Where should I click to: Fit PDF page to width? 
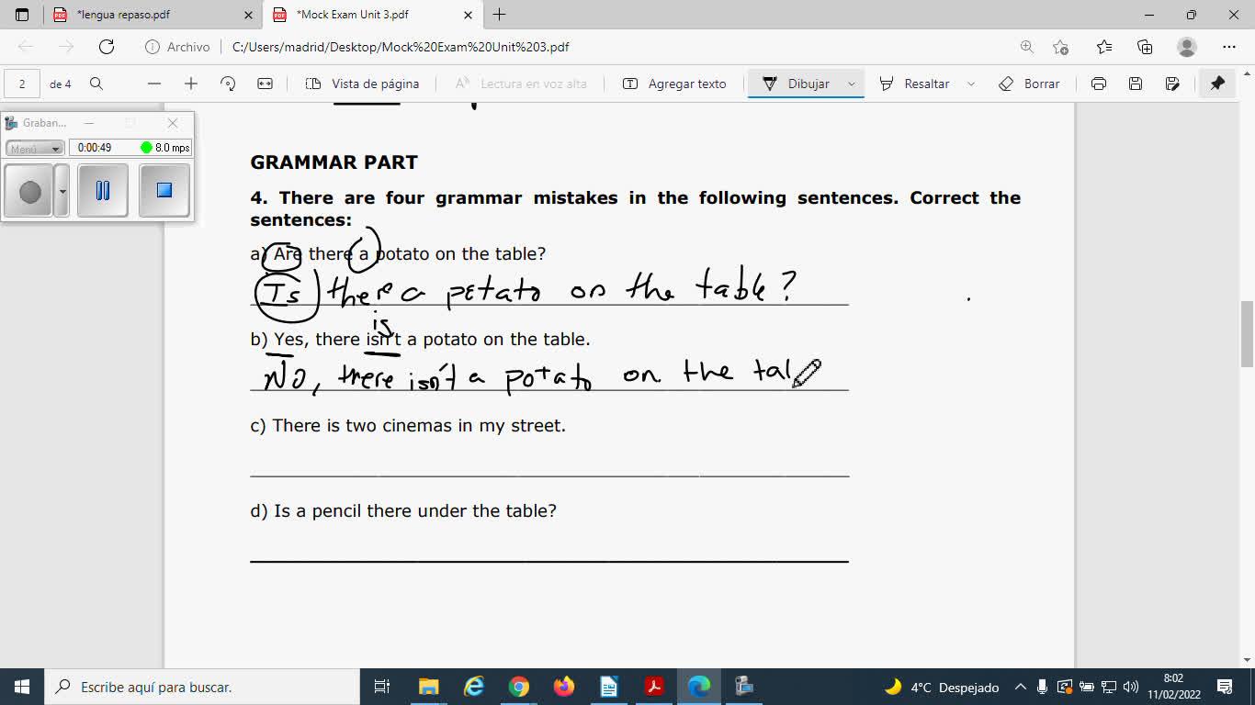point(266,84)
